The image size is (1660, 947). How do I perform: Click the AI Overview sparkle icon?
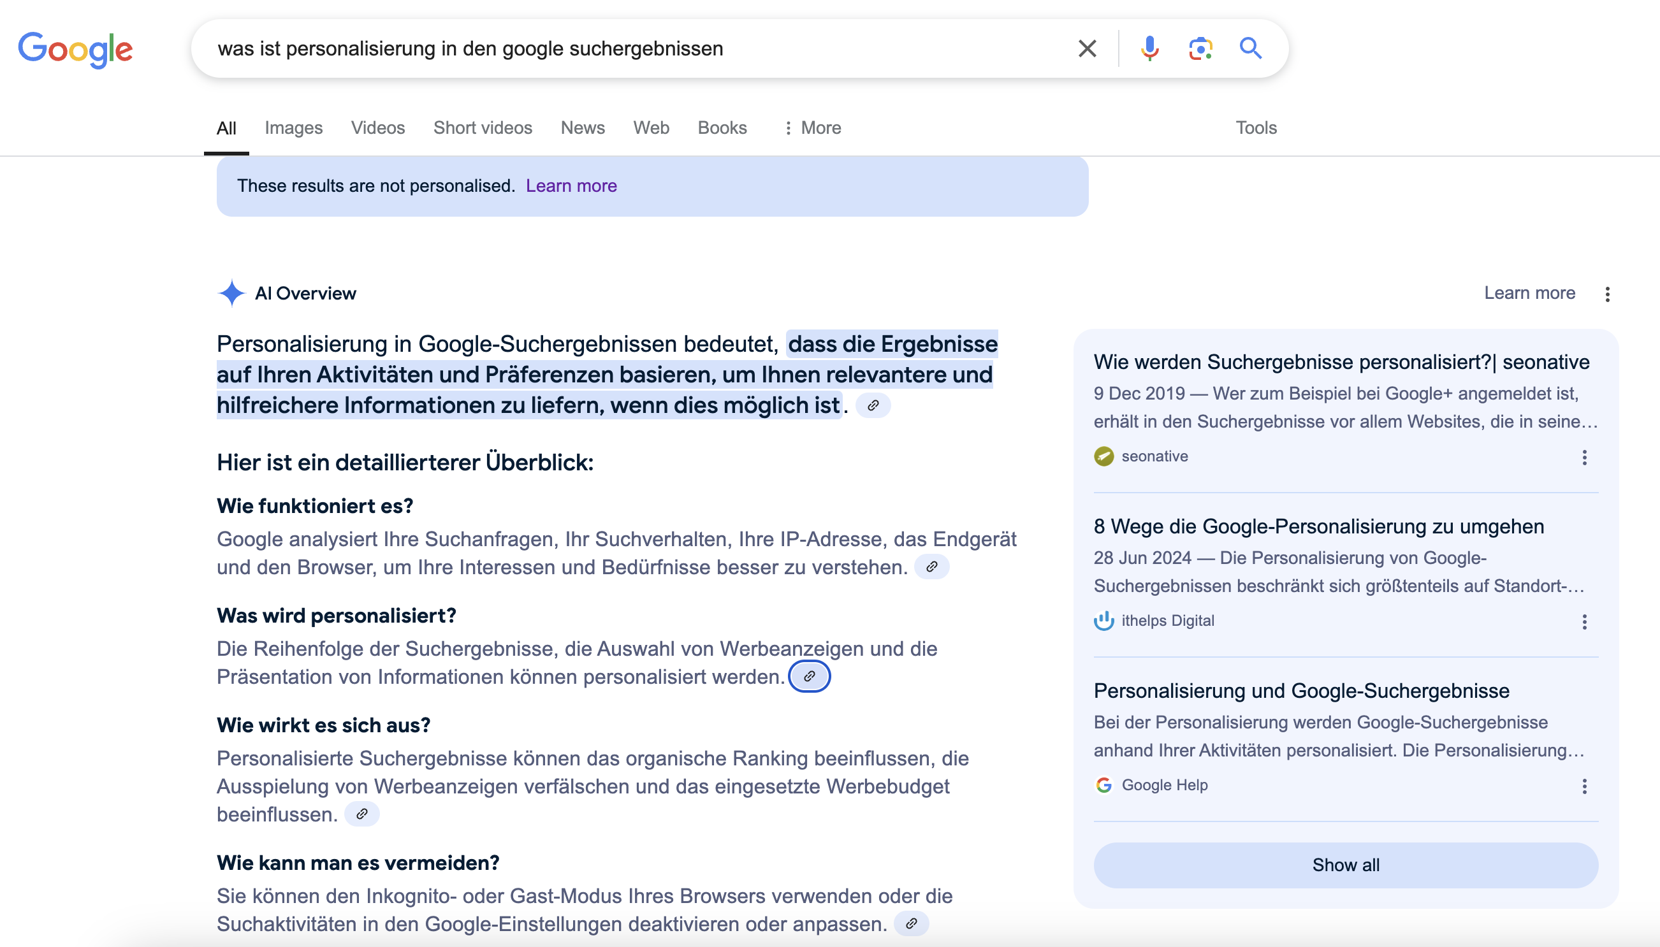click(x=231, y=293)
